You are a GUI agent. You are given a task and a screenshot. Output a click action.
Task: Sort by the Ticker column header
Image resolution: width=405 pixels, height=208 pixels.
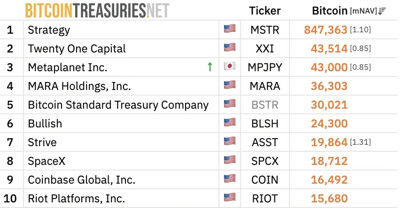coord(265,11)
